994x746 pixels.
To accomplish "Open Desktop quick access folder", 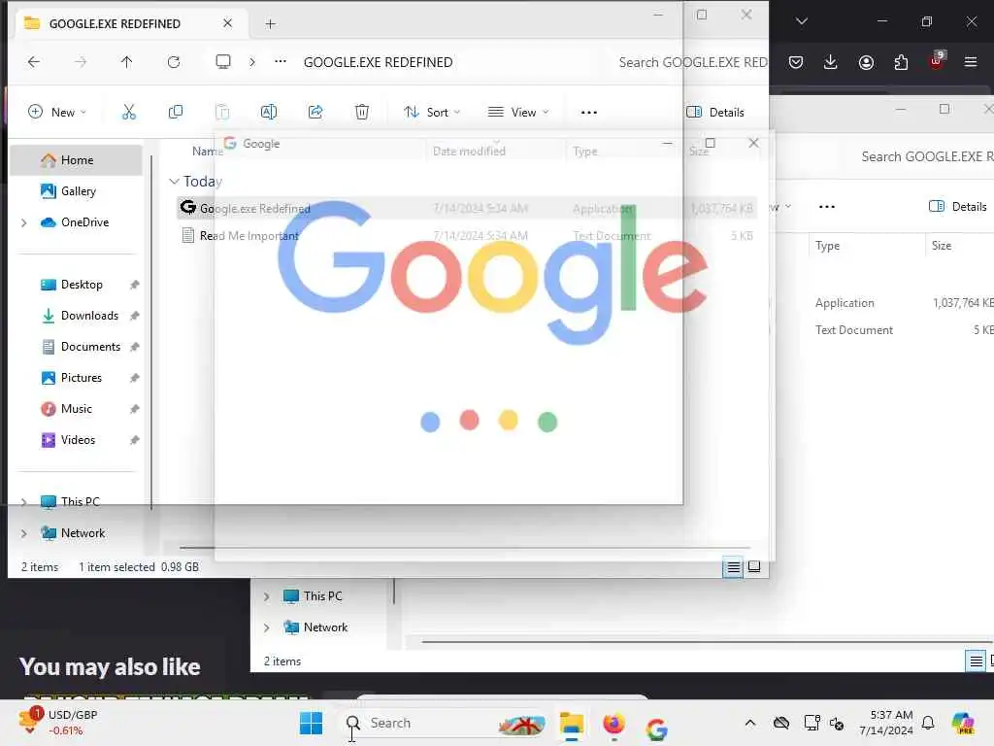I will [77, 285].
